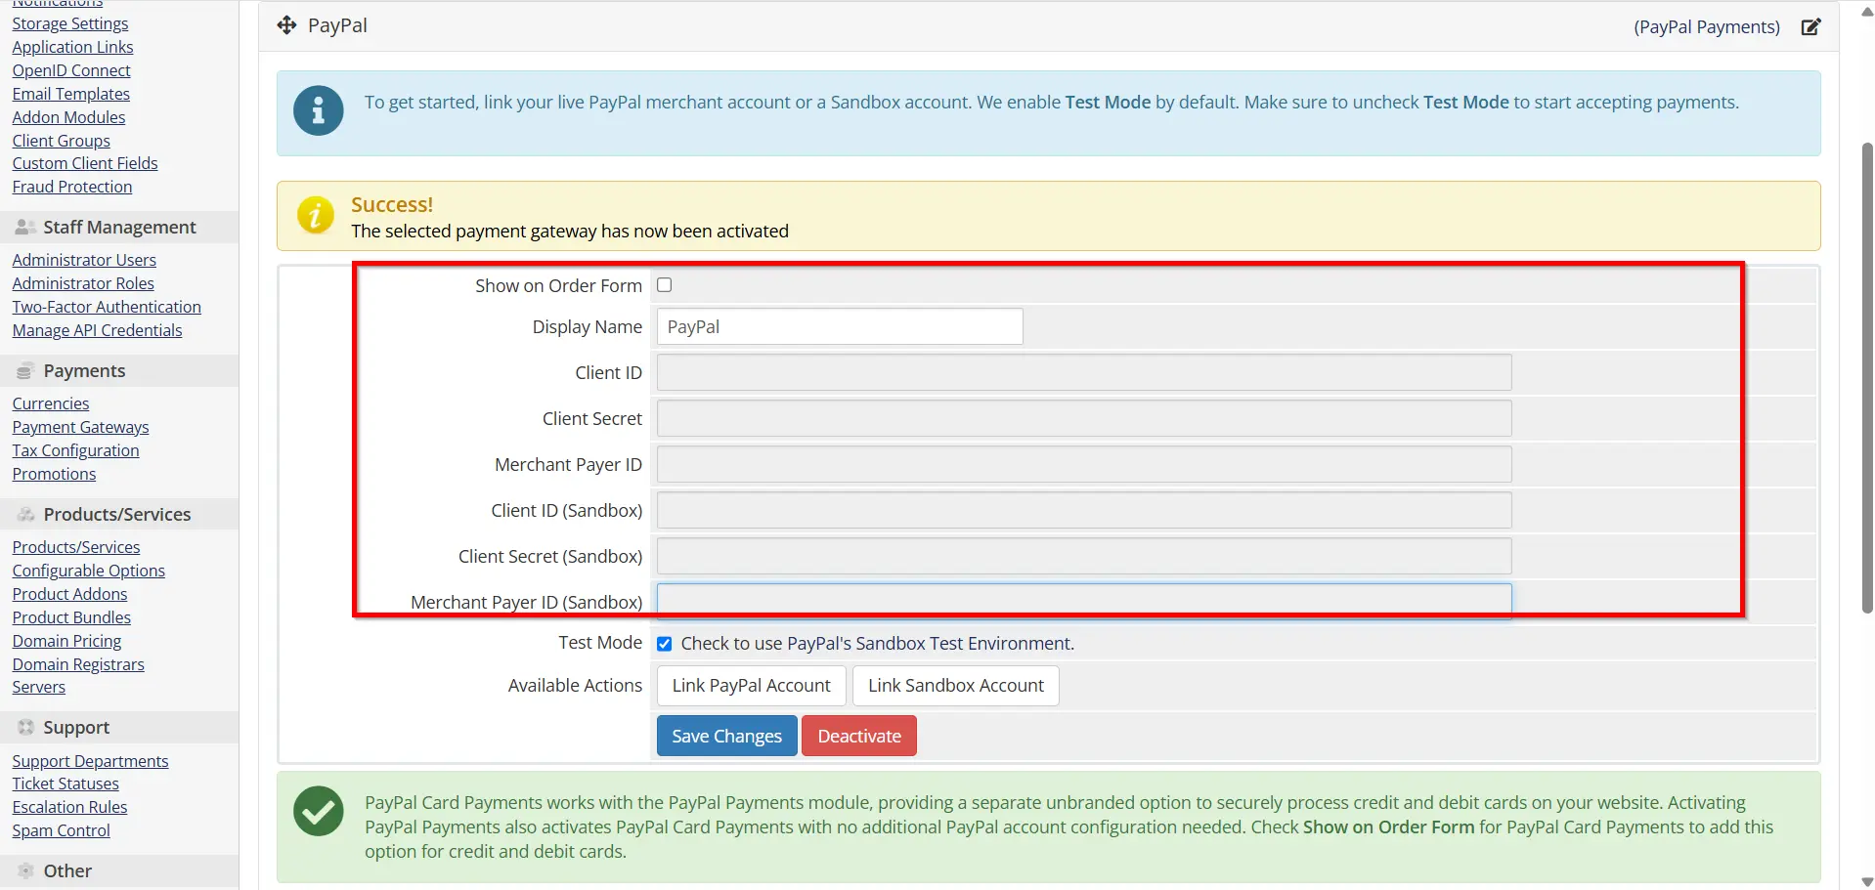Screen dimensions: 1875x890
Task: Open Manage API Credentials link
Action: pos(97,330)
